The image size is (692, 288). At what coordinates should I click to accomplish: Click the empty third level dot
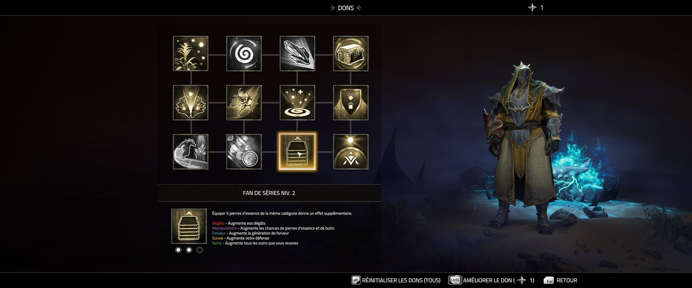tap(200, 250)
